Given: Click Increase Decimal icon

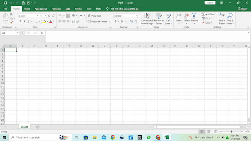Looking at the screenshot, I should tap(131, 21).
